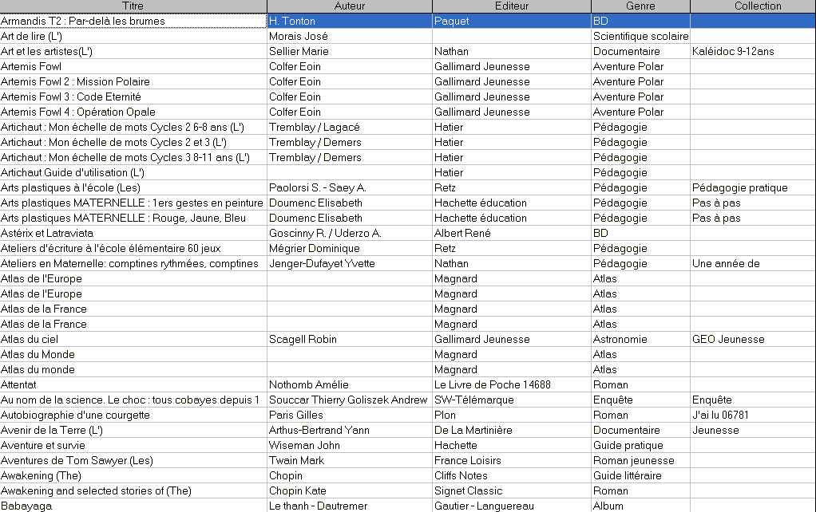Sort by the Auteur column header
This screenshot has width=816, height=512.
[x=350, y=6]
